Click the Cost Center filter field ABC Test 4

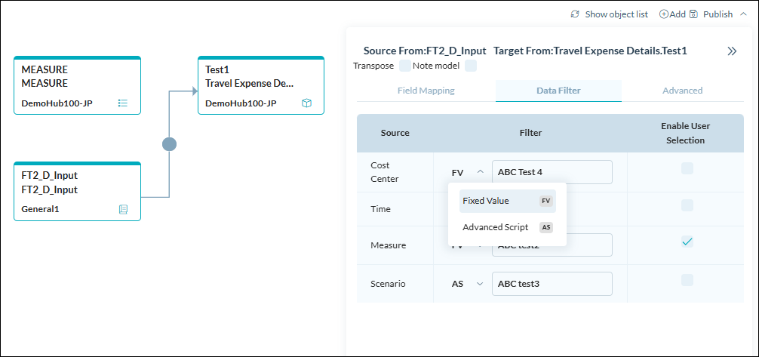tap(552, 172)
